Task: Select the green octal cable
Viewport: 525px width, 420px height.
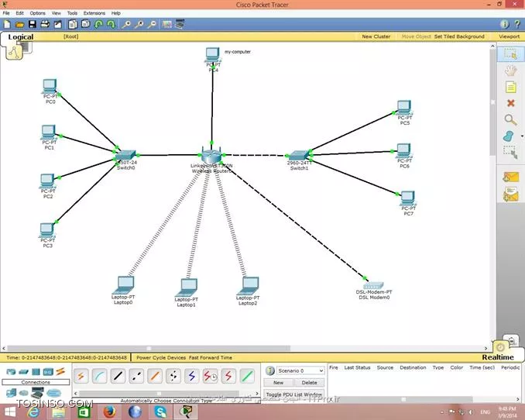Action: [247, 376]
